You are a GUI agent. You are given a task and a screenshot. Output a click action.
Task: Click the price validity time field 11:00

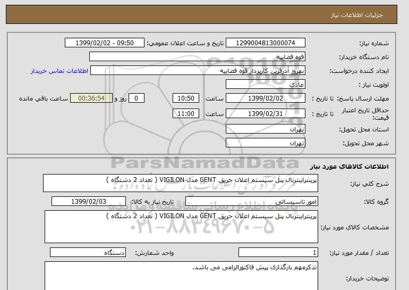point(186,114)
